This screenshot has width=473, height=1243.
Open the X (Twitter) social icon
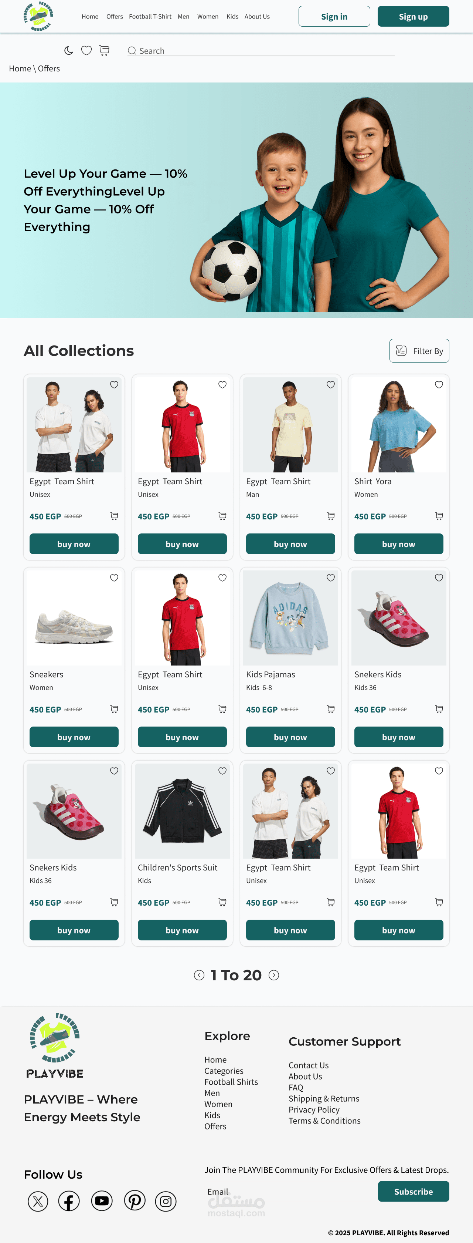38,1202
